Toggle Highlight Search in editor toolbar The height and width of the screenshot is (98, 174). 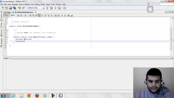coord(39,15)
